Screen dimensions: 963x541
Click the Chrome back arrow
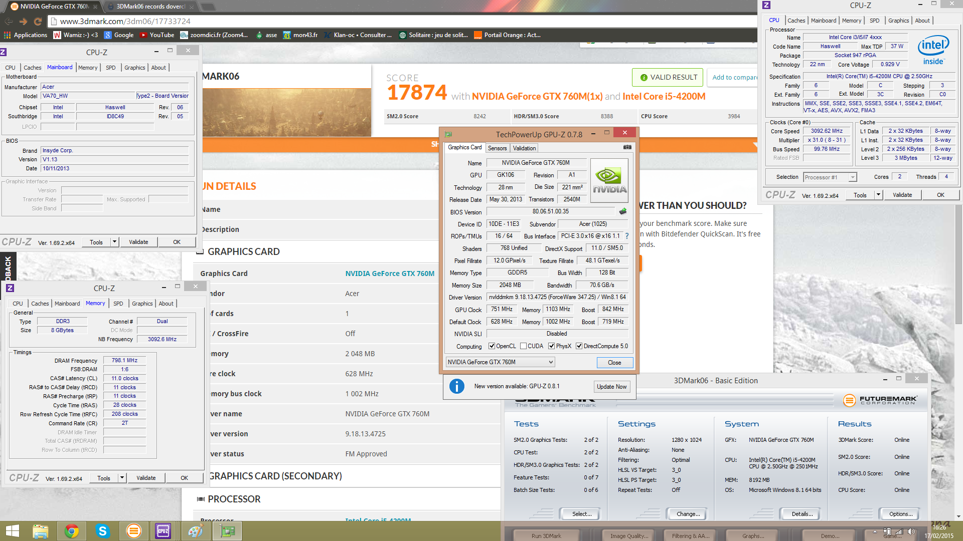click(x=9, y=22)
